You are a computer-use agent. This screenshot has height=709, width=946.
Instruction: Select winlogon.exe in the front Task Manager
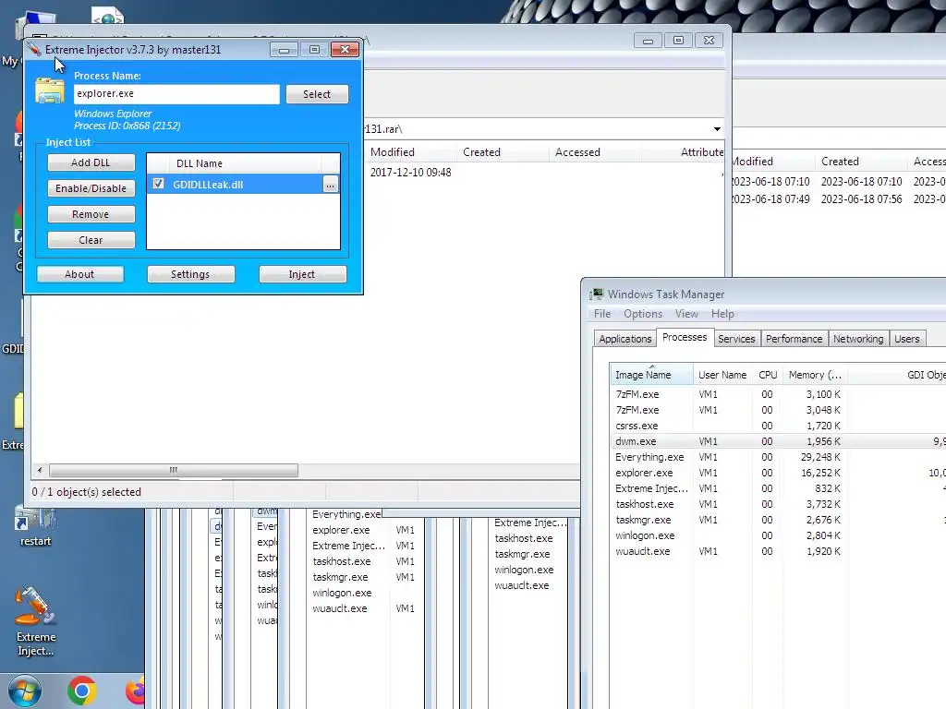coord(778,535)
